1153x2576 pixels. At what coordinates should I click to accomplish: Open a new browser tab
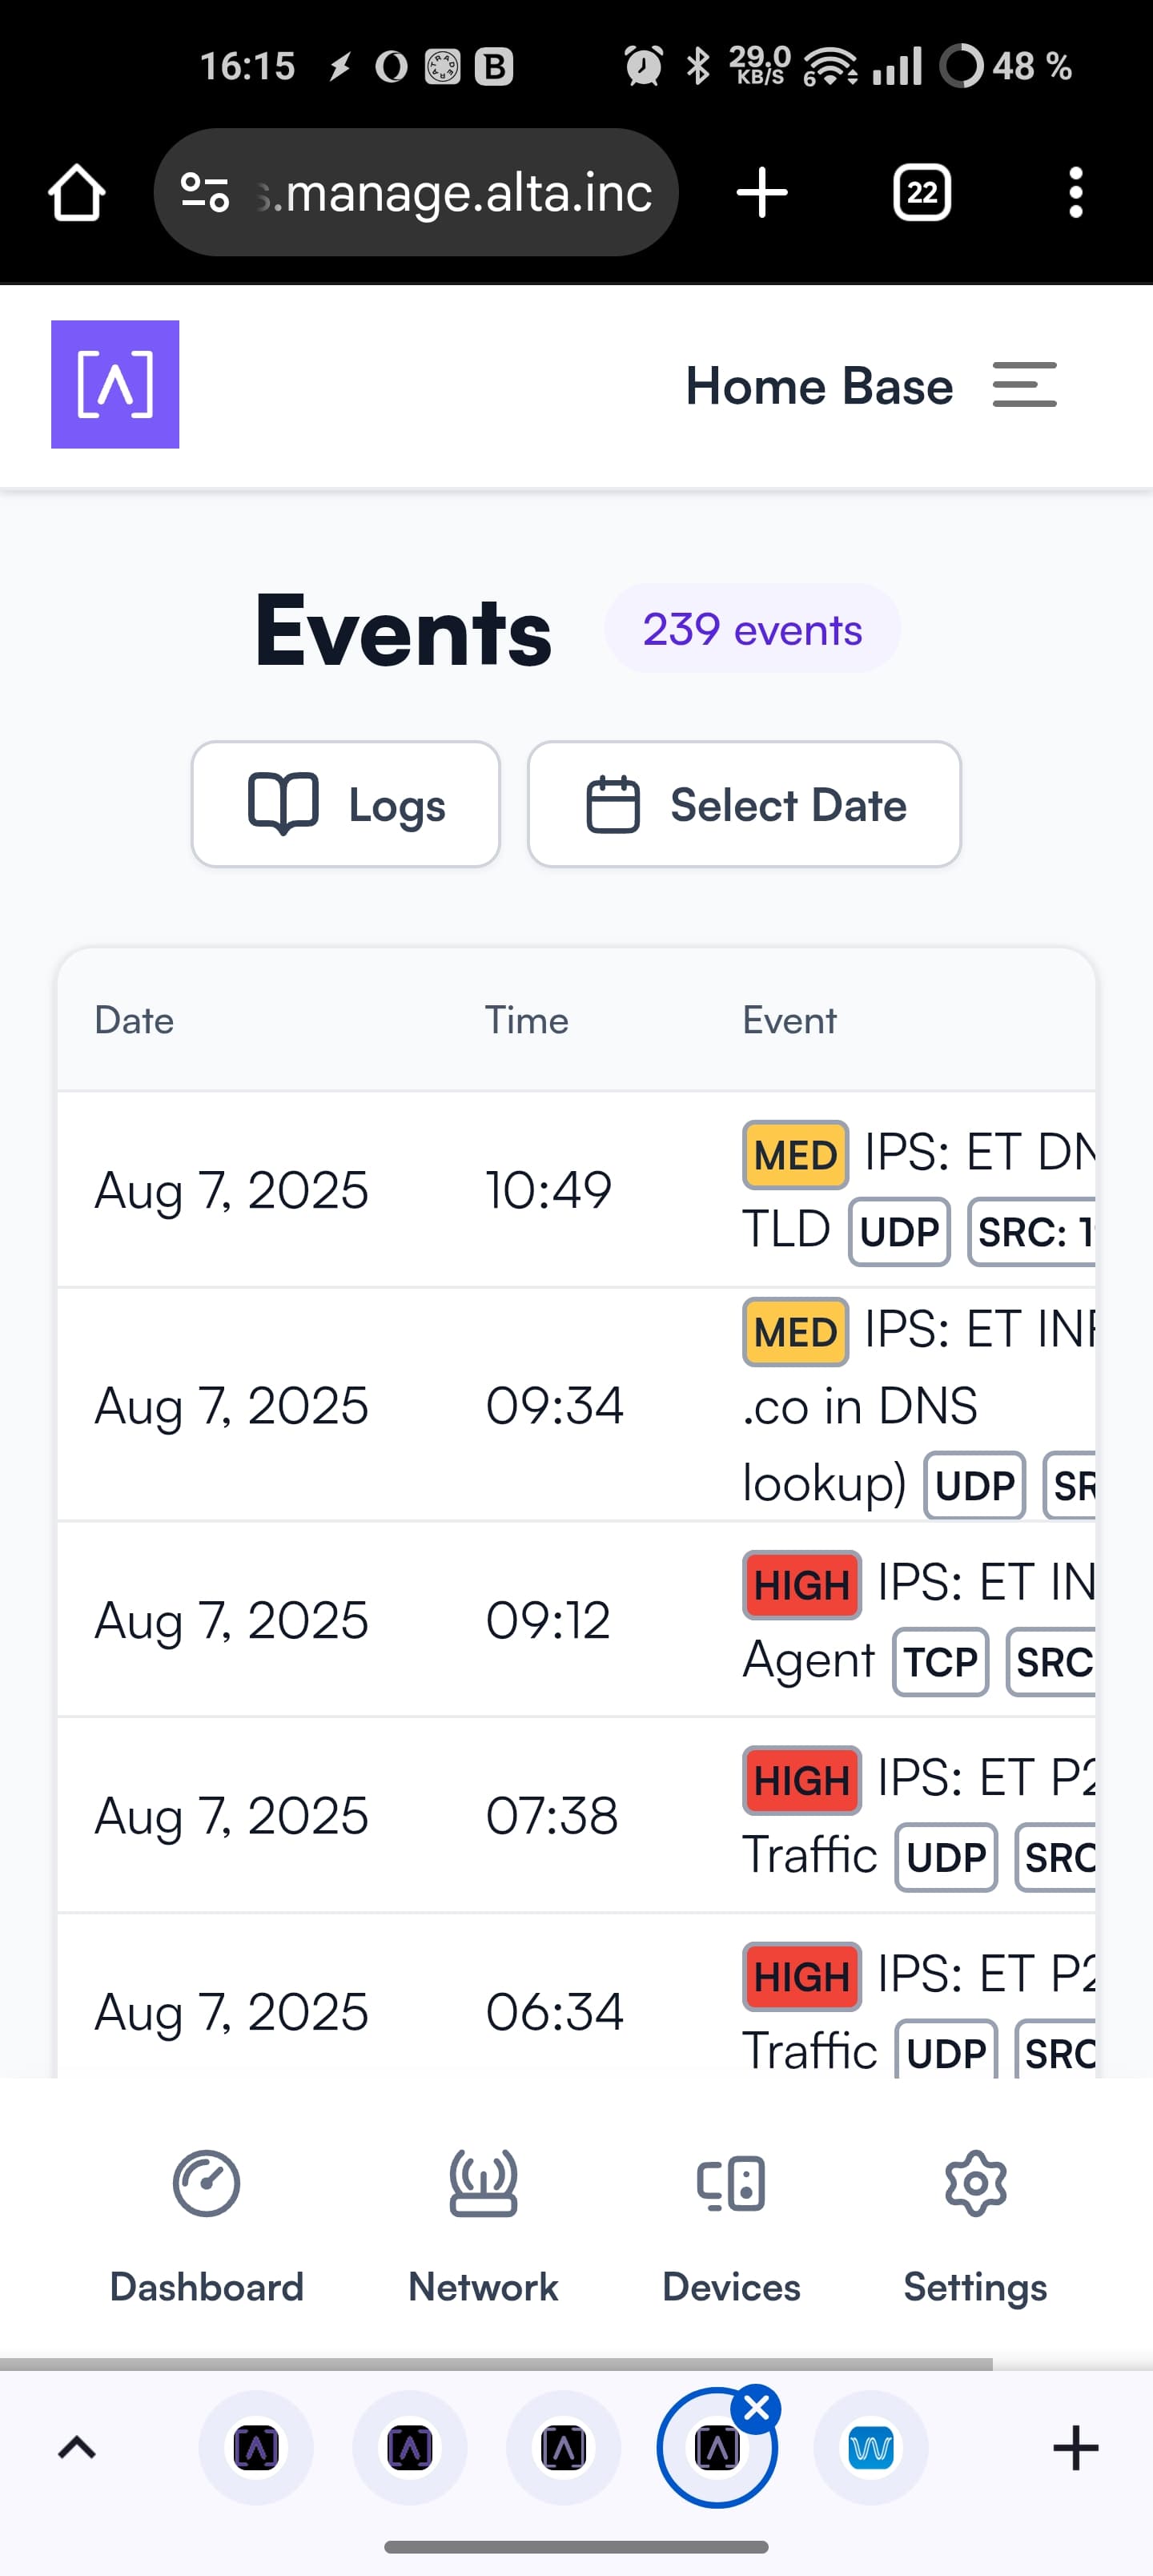[x=762, y=192]
